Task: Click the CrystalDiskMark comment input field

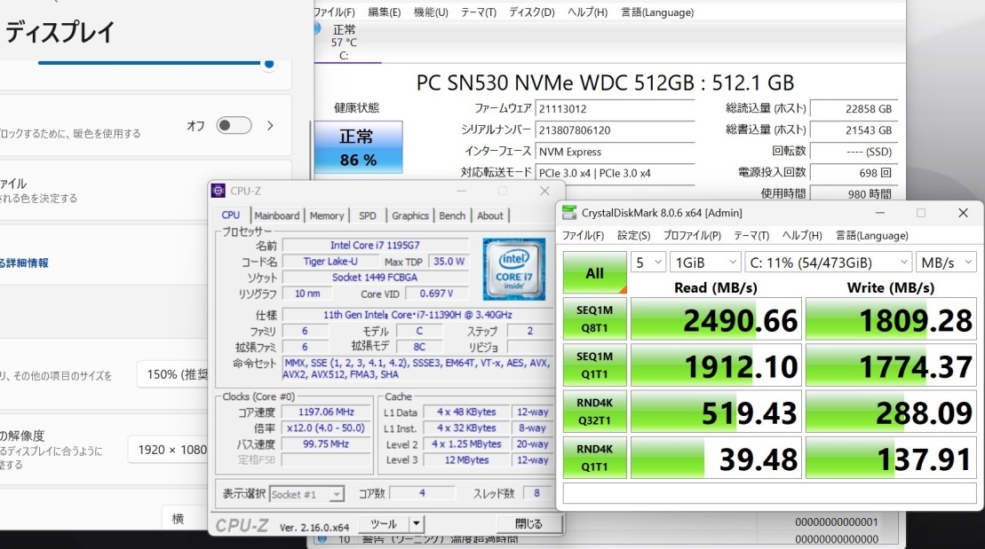Action: click(769, 493)
